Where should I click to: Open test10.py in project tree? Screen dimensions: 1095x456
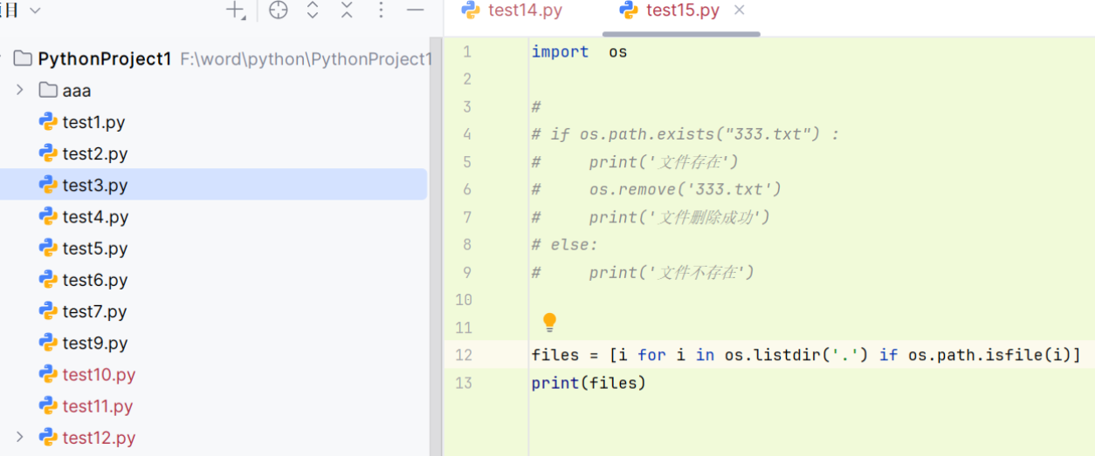pyautogui.click(x=99, y=374)
